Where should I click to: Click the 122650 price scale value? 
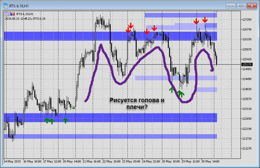[247, 118]
